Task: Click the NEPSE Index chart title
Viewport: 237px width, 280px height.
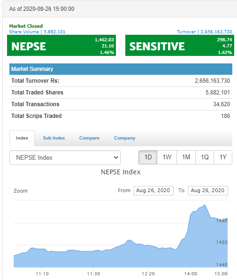Action: tap(121, 172)
